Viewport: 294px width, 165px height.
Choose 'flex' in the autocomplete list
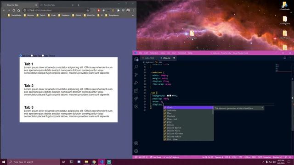click(x=188, y=113)
